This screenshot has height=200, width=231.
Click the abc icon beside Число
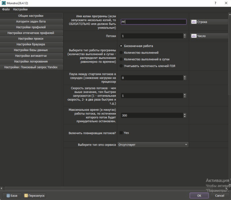pos(194,36)
